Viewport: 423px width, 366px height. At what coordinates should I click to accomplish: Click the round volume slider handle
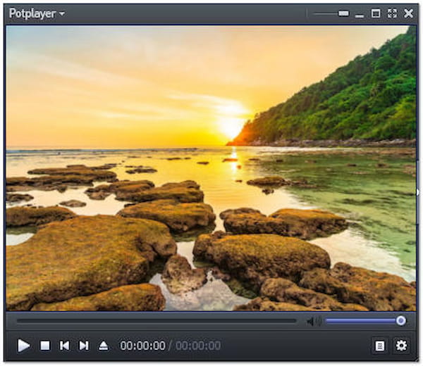(400, 321)
